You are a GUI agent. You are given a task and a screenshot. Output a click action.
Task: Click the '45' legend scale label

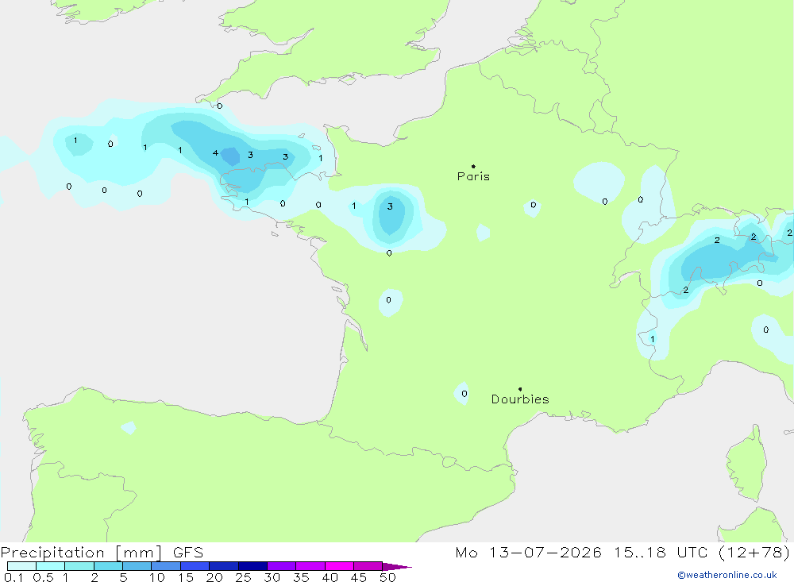(x=359, y=577)
